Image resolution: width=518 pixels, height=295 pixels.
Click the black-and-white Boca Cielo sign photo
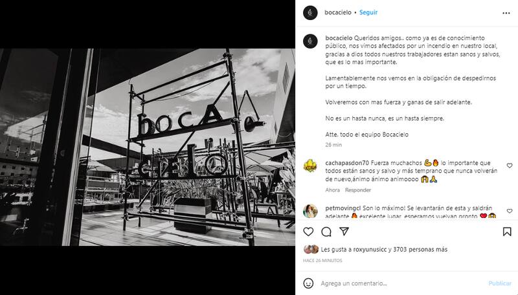click(148, 147)
